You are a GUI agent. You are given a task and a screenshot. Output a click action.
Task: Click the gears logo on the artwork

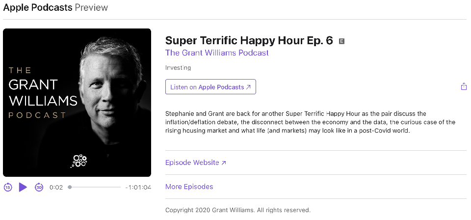point(78,161)
